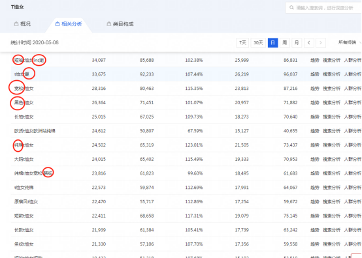
Task: Open 搜索分析 for 条纹t恤女 row
Action: coord(331,244)
